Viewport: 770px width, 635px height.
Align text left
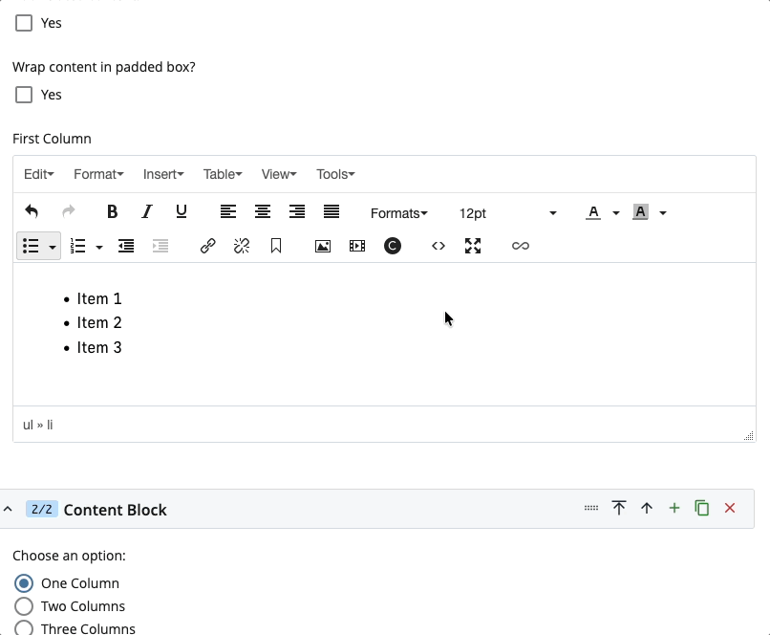(228, 212)
